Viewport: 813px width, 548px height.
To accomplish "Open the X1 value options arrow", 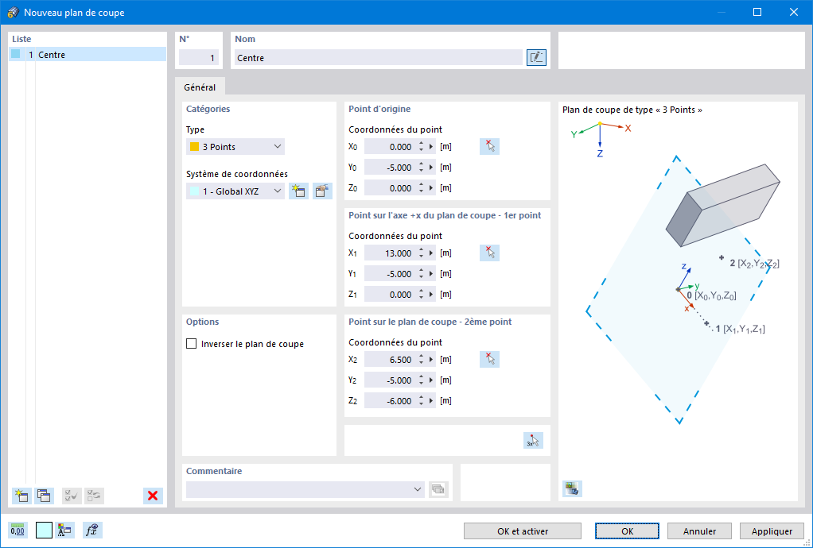I will (x=431, y=253).
